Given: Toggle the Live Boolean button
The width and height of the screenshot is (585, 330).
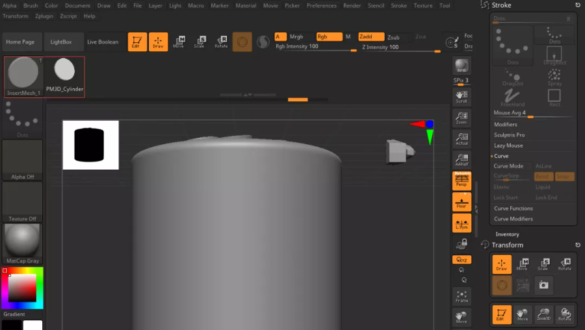Looking at the screenshot, I should coord(103,42).
